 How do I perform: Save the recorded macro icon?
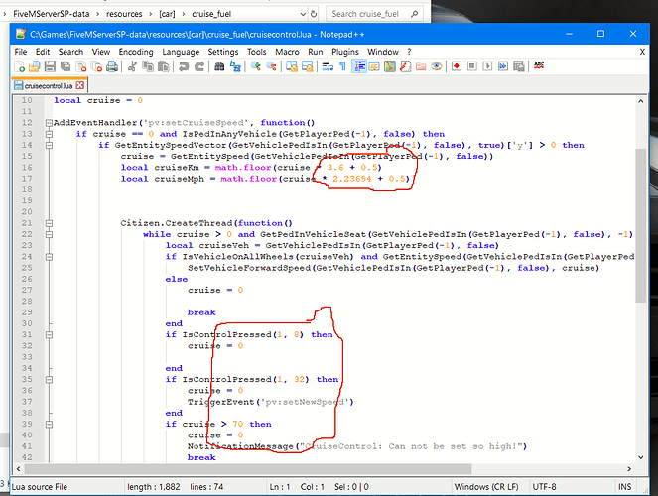[x=519, y=66]
